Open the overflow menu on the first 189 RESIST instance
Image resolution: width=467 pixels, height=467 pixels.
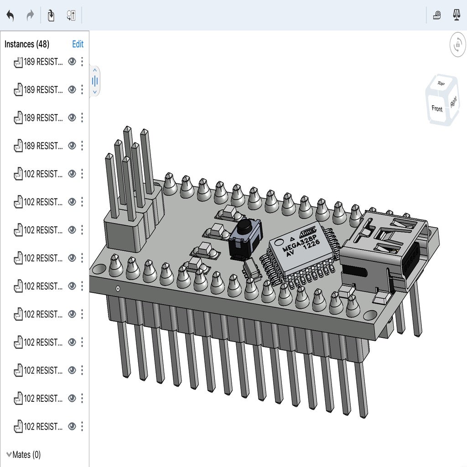point(82,62)
